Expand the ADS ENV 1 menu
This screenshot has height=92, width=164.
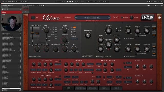click(129, 38)
